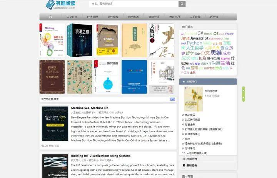This screenshot has width=277, height=178.
Task: Open the 教育学习 navigation menu
Action: click(x=174, y=17)
